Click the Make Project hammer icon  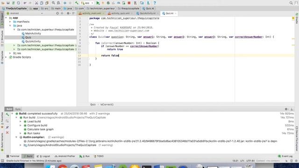pos(77,3)
